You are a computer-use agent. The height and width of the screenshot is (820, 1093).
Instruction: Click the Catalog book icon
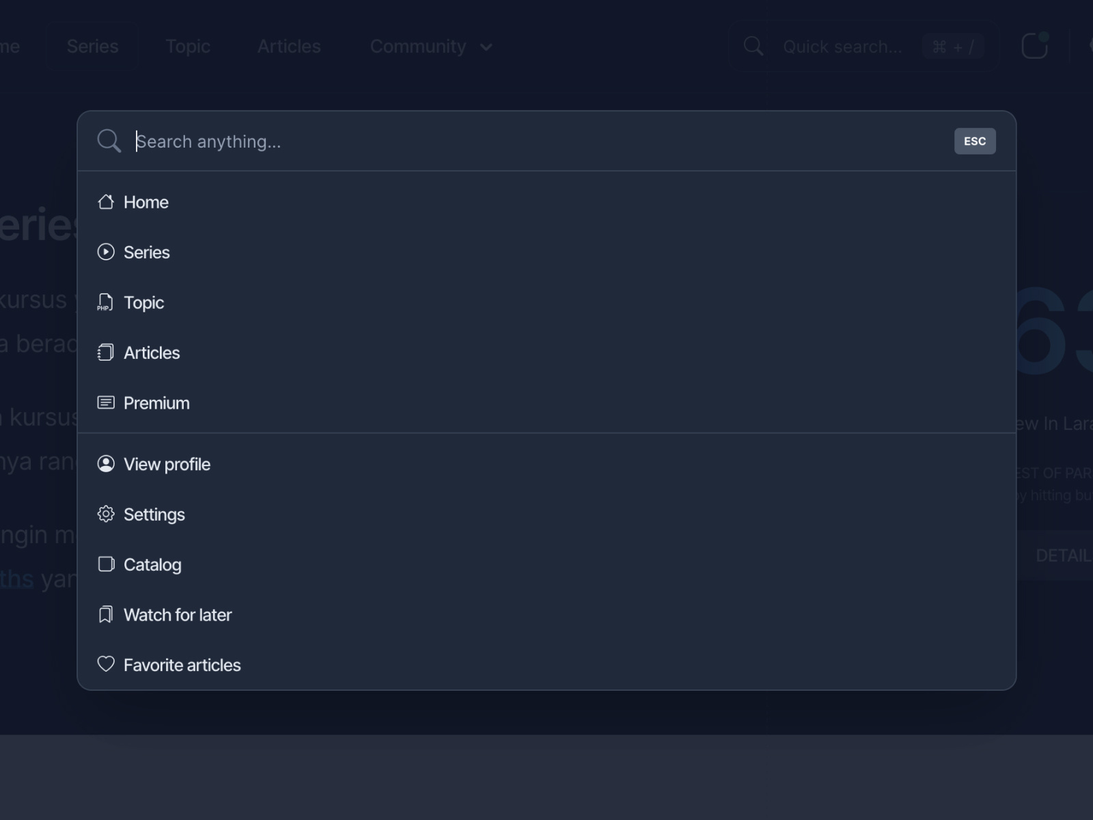(x=107, y=564)
